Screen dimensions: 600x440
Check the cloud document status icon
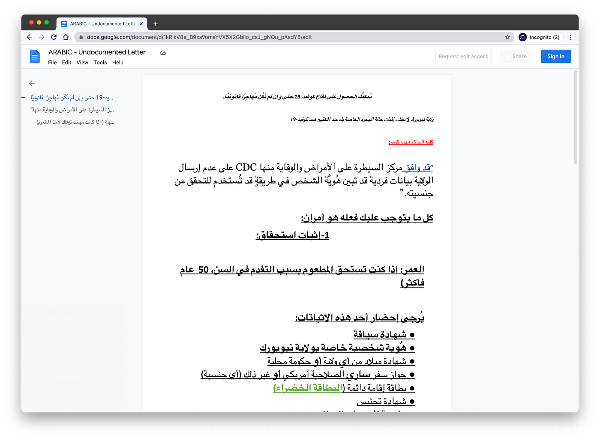point(163,53)
